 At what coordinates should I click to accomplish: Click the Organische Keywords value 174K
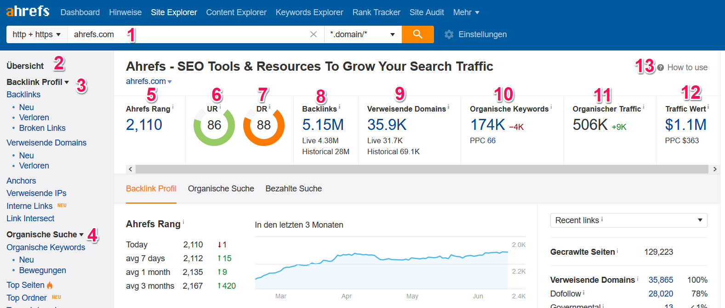[x=488, y=125]
